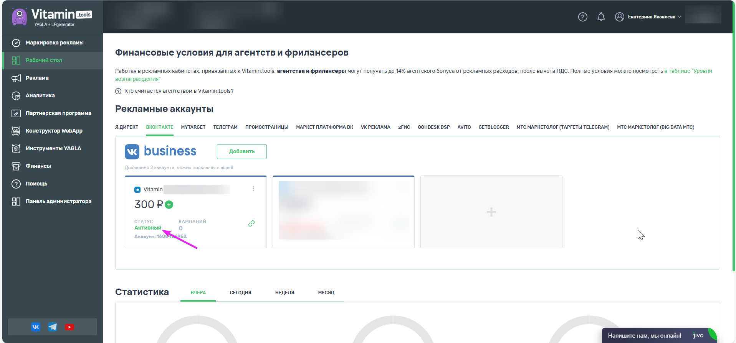Switch to MYTARGET accounts tab
The height and width of the screenshot is (343, 736).
(x=193, y=127)
